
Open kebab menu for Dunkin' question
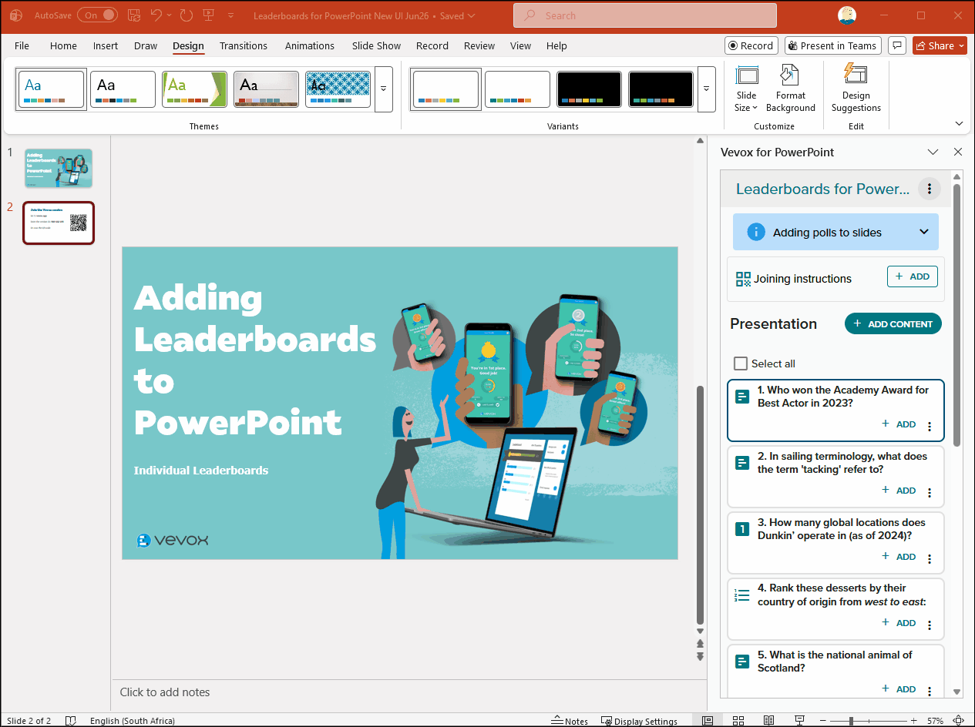pyautogui.click(x=930, y=558)
